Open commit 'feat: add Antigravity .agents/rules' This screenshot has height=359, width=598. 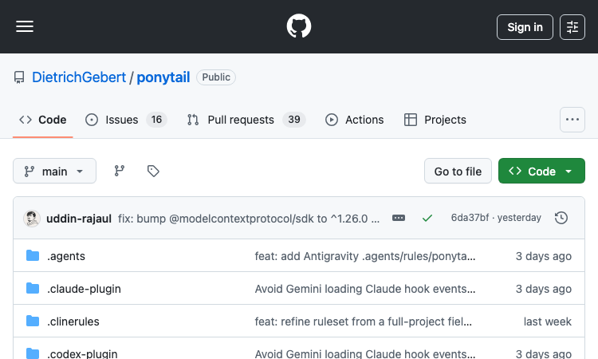[365, 256]
